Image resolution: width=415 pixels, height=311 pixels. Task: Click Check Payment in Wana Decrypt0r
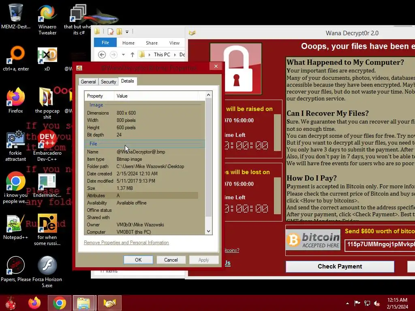coord(340,266)
